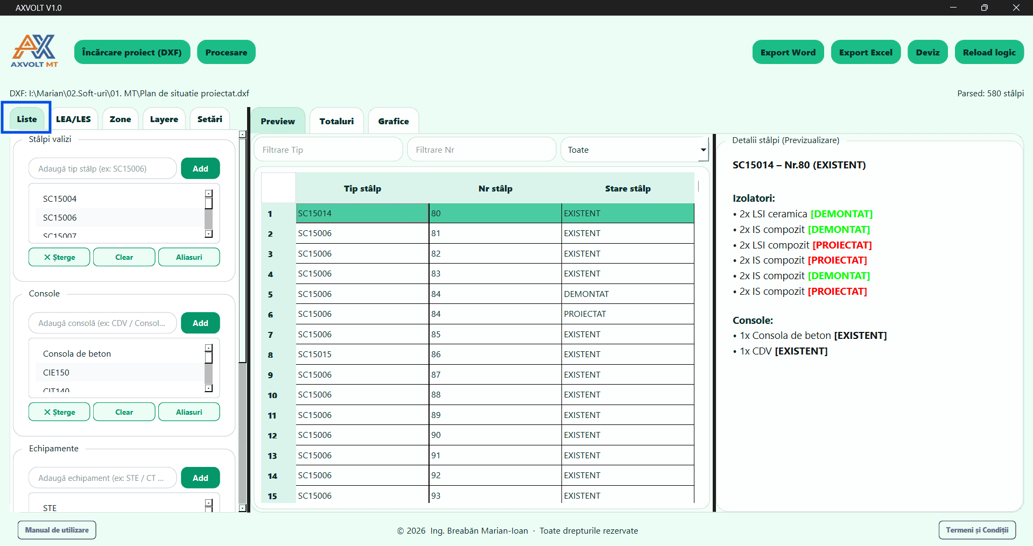
Task: Open the Grafice tab
Action: pyautogui.click(x=393, y=121)
